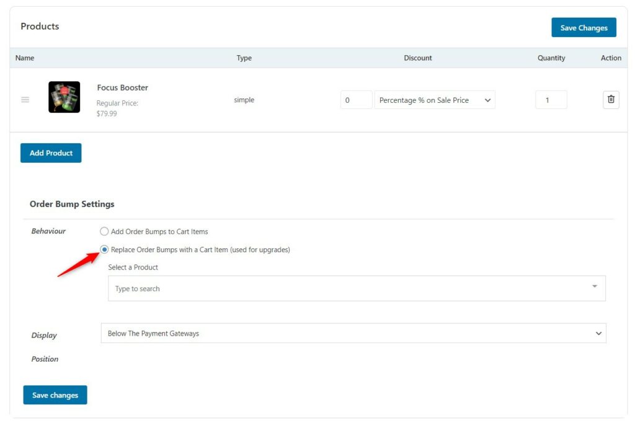Click the Behaviour setting label
This screenshot has height=423, width=635.
pyautogui.click(x=48, y=231)
